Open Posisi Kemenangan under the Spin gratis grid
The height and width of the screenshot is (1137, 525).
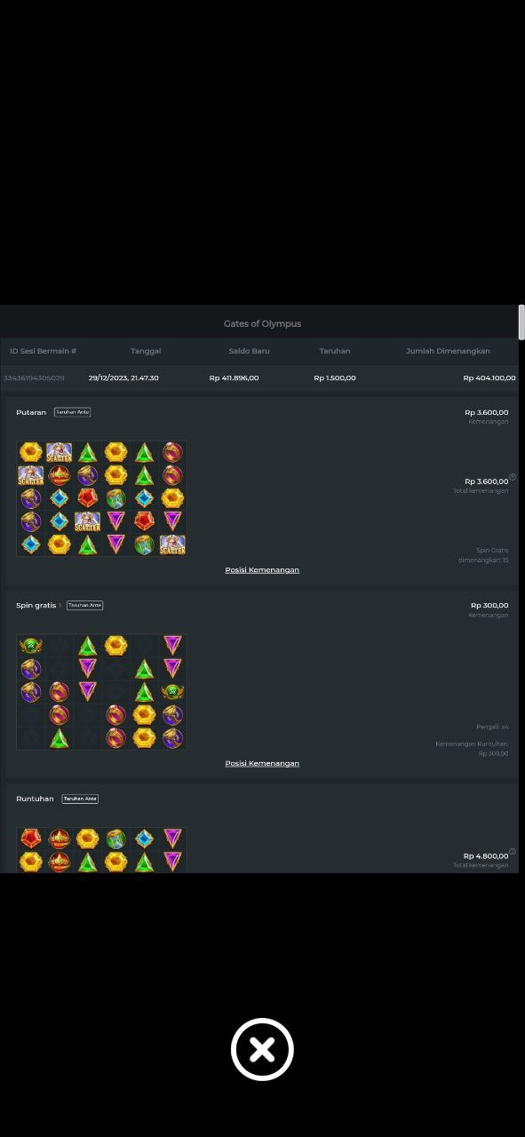tap(262, 763)
